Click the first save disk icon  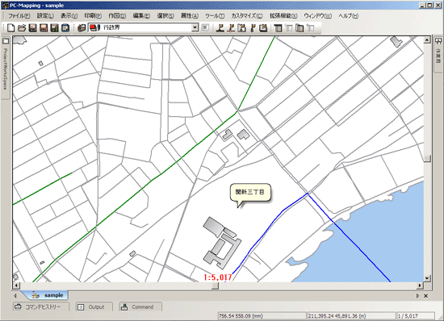coord(33,27)
